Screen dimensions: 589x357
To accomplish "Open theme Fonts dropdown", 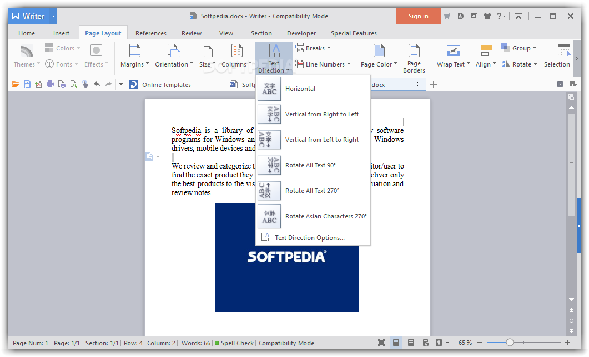I will click(61, 64).
